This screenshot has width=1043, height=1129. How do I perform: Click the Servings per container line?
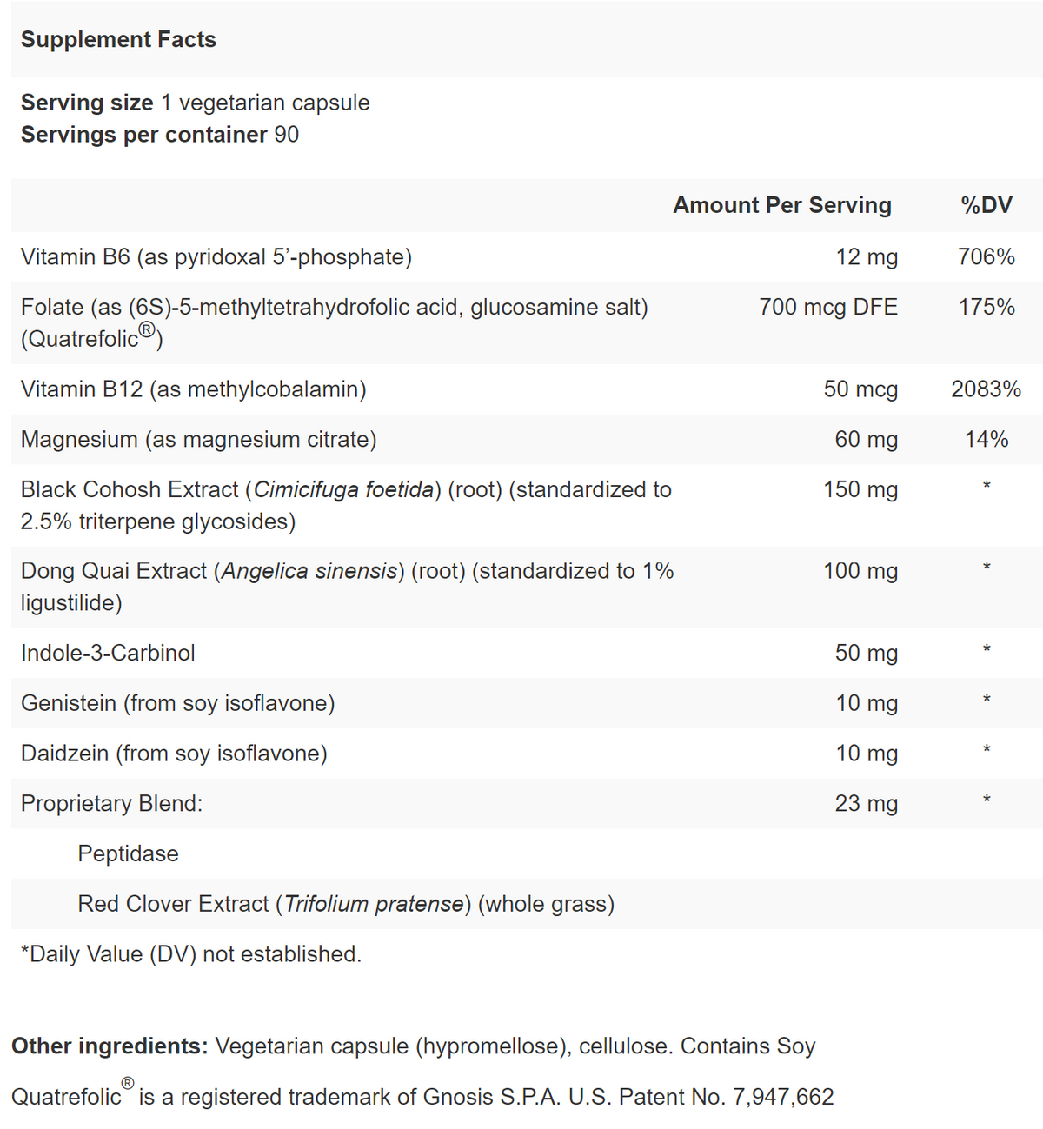click(160, 135)
